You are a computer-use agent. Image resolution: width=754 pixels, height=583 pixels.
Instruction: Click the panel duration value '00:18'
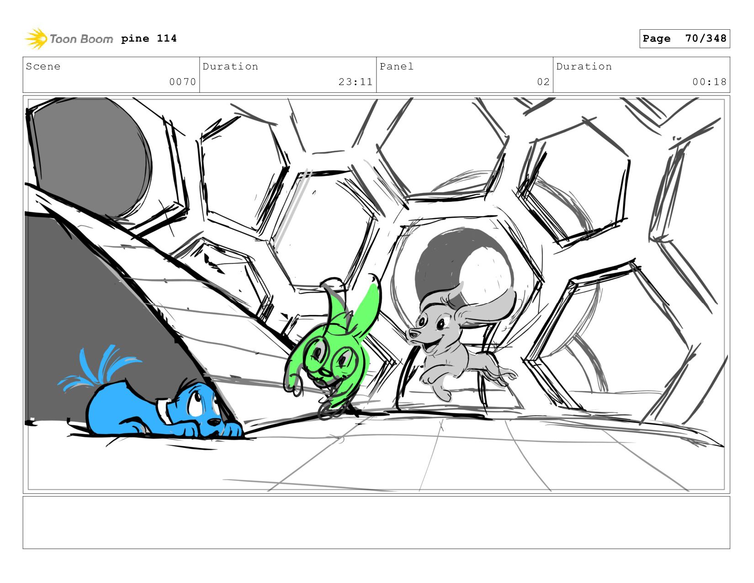tap(709, 82)
